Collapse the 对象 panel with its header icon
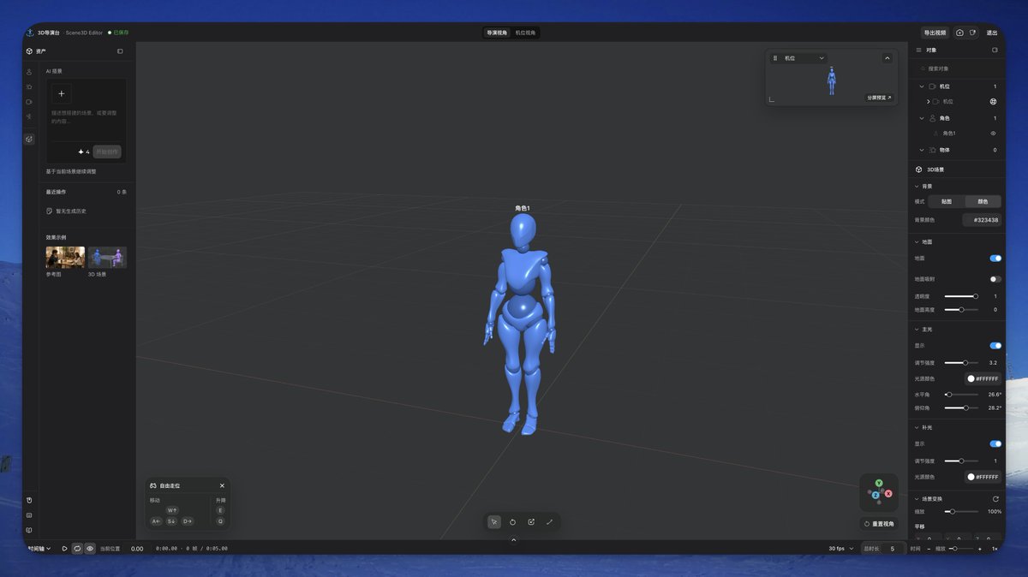This screenshot has width=1028, height=577. [995, 51]
